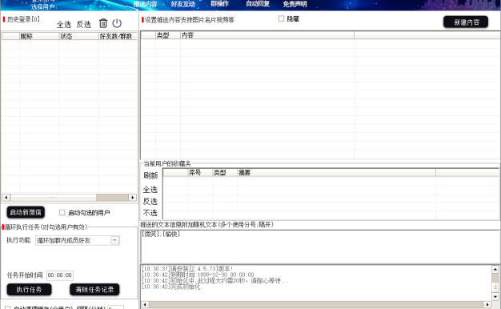This screenshot has width=501, height=309.
Task: Click right arrow of log horizontal scrollbar
Action: (x=487, y=304)
